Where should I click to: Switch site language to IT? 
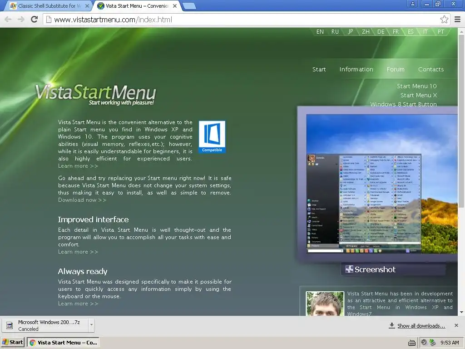coord(425,32)
